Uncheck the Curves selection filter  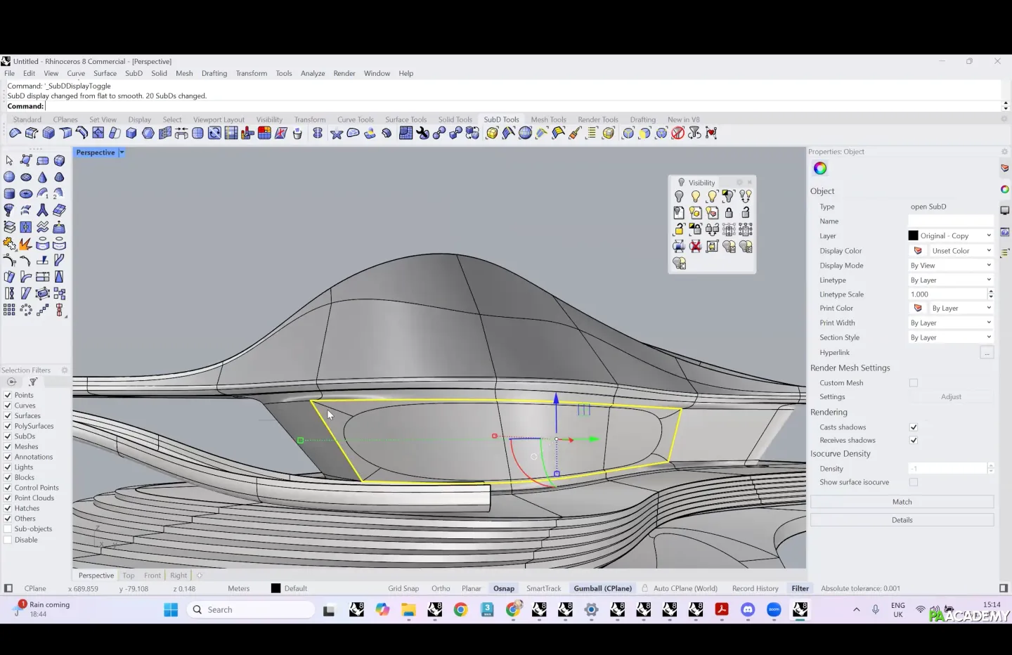[x=8, y=406]
